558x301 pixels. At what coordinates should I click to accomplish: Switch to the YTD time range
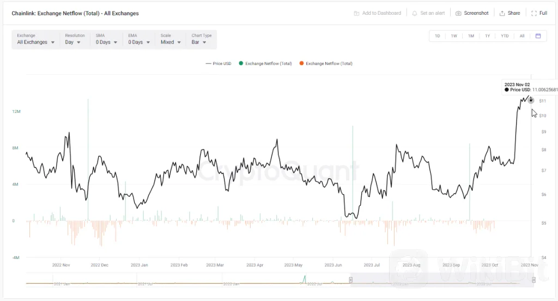pyautogui.click(x=505, y=36)
